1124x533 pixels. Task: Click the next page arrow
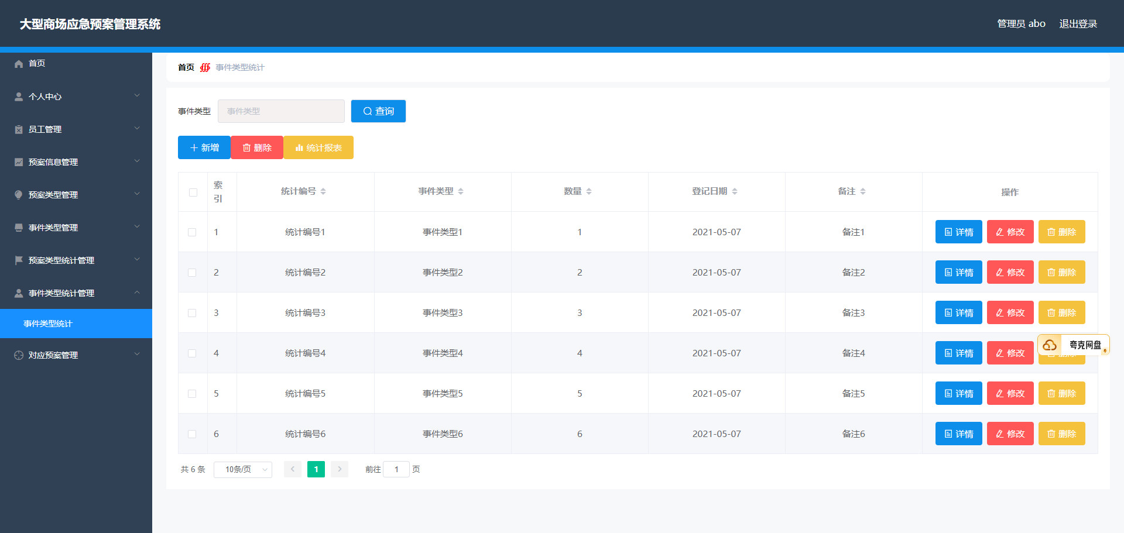(340, 469)
